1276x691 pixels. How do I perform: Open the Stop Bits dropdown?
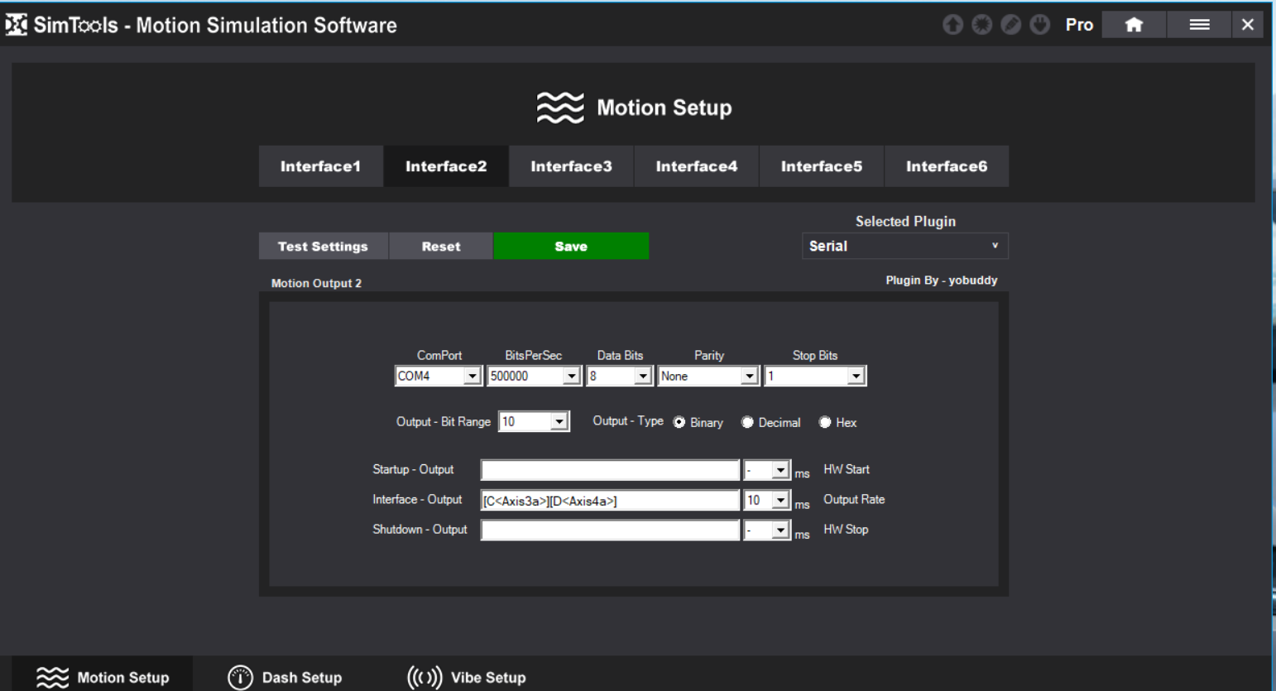coord(815,376)
